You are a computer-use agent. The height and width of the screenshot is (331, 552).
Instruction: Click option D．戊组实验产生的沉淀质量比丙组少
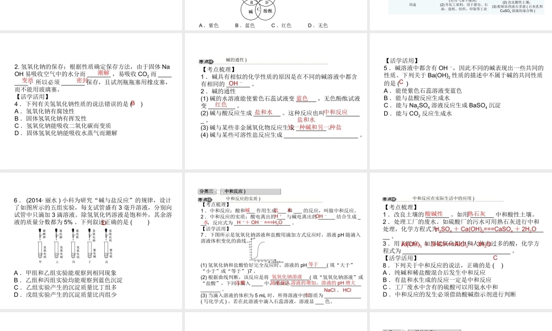(65, 295)
